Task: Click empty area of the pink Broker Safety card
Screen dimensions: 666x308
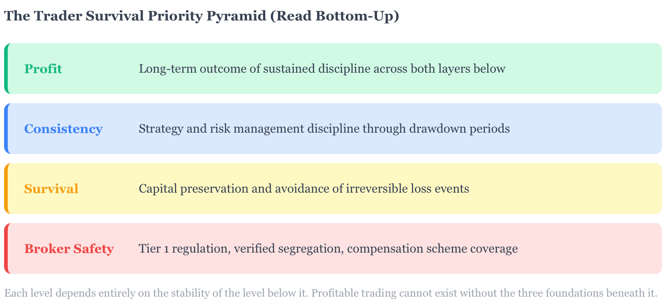Action: (x=591, y=249)
